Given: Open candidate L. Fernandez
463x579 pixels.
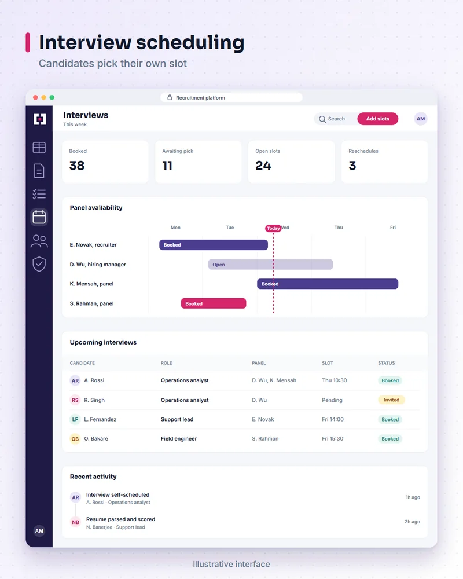Looking at the screenshot, I should (x=100, y=419).
